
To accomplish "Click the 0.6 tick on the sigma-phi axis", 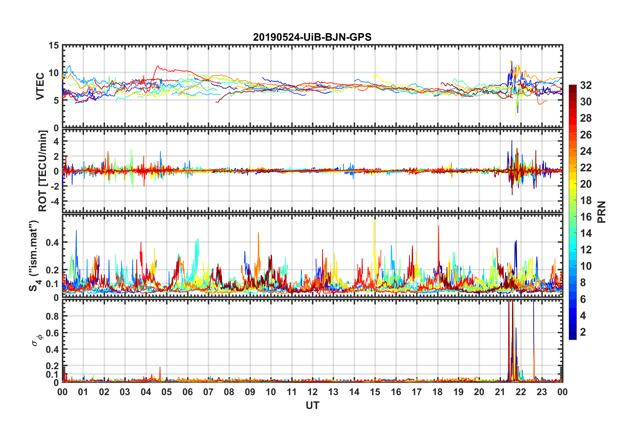I will tap(53, 333).
